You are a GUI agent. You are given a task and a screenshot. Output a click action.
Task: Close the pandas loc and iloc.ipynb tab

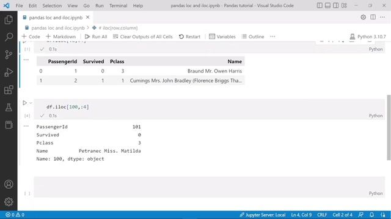tap(88, 17)
